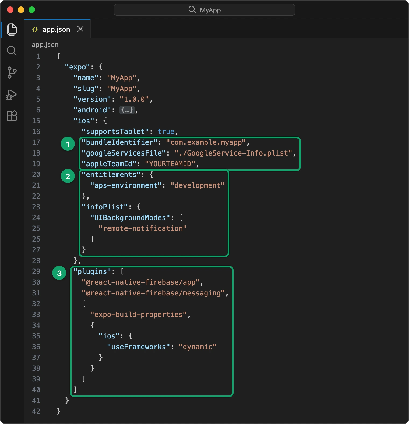The height and width of the screenshot is (424, 409).
Task: Close the app.json editor tab
Action: pyautogui.click(x=80, y=29)
